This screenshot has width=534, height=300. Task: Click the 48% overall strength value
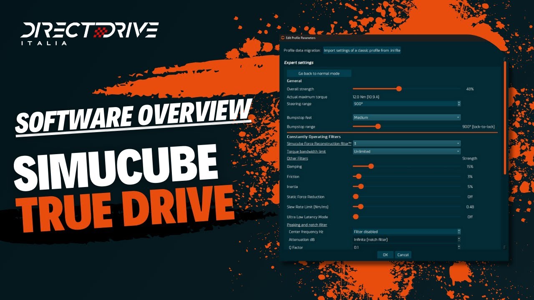pos(470,89)
